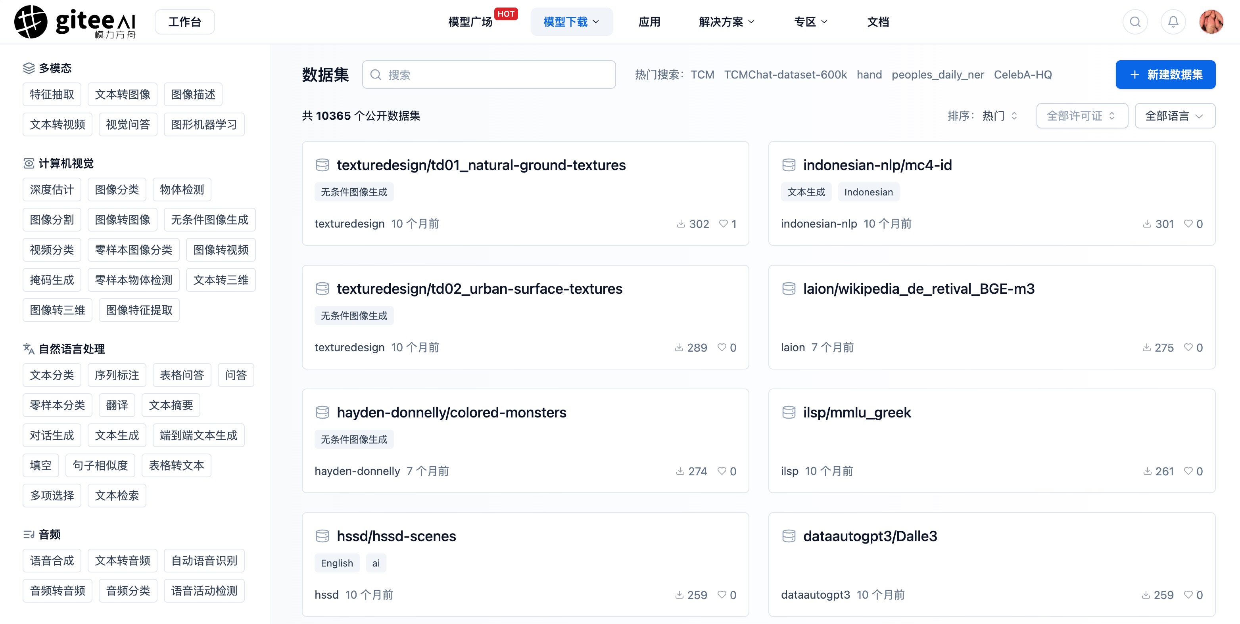Click the database icon beside indonesian-nlp/mc4-id
This screenshot has width=1240, height=624.
(x=789, y=165)
